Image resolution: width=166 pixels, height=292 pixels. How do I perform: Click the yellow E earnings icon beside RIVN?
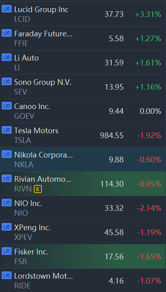(x=38, y=189)
